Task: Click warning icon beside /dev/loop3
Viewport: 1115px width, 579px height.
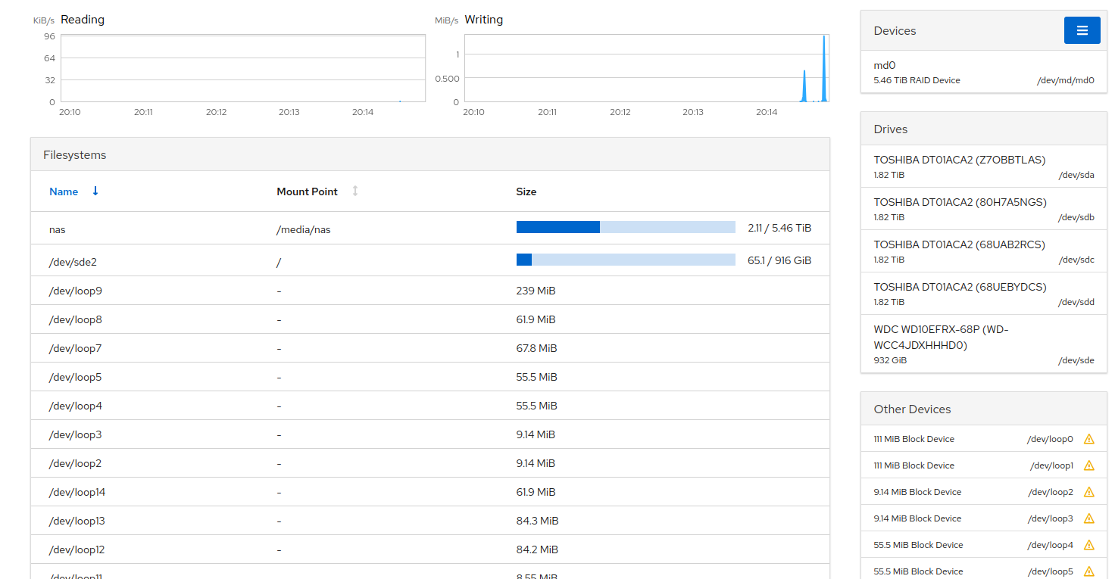Action: 1089,518
